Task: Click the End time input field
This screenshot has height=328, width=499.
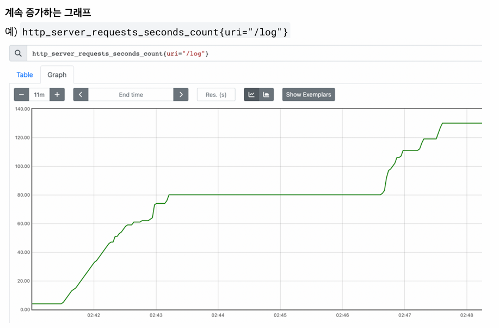Action: [x=131, y=95]
